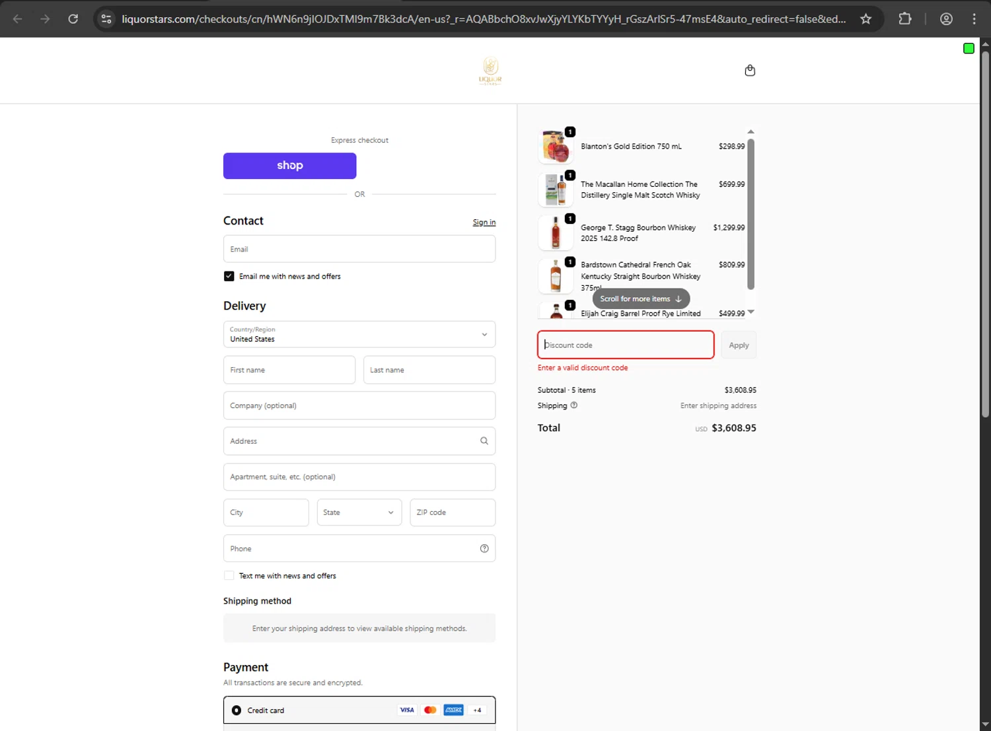Click the browser back arrow
Image resolution: width=991 pixels, height=731 pixels.
click(18, 19)
